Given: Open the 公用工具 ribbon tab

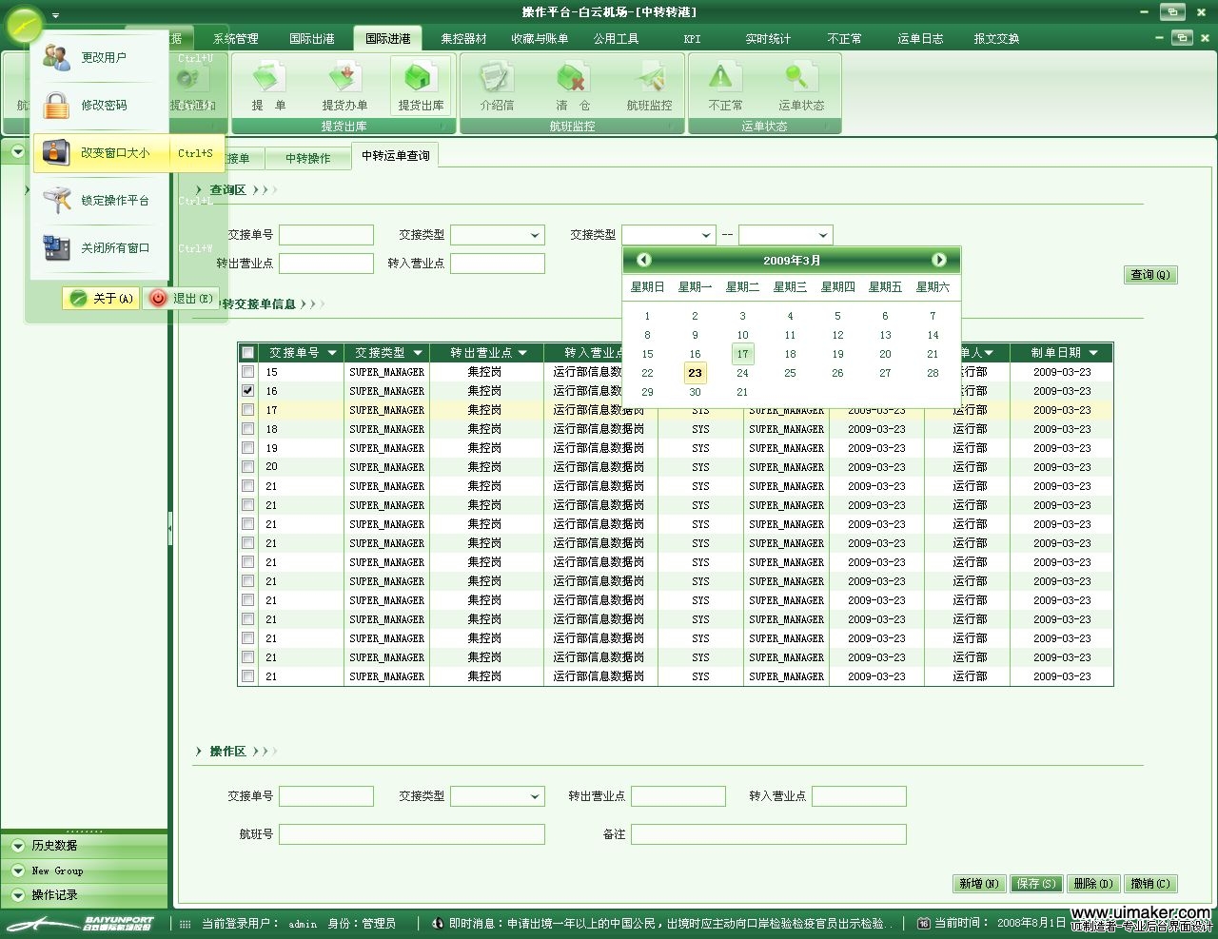Looking at the screenshot, I should point(617,39).
